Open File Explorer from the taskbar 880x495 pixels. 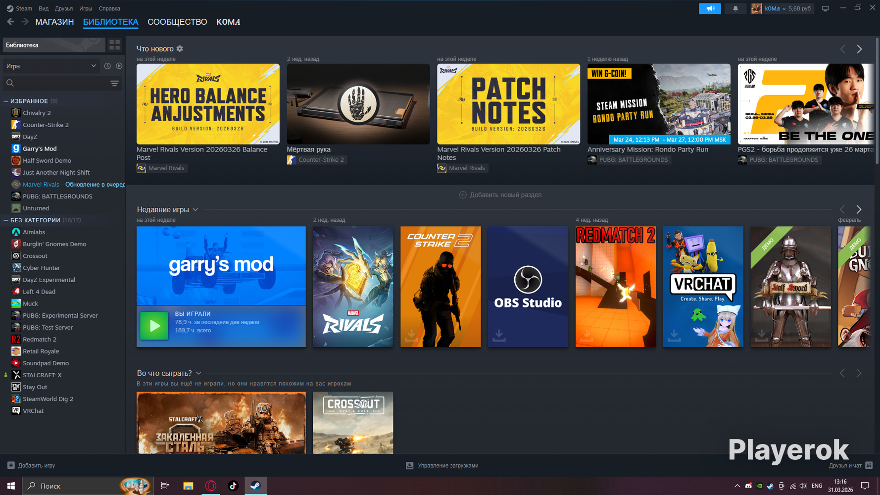point(188,486)
